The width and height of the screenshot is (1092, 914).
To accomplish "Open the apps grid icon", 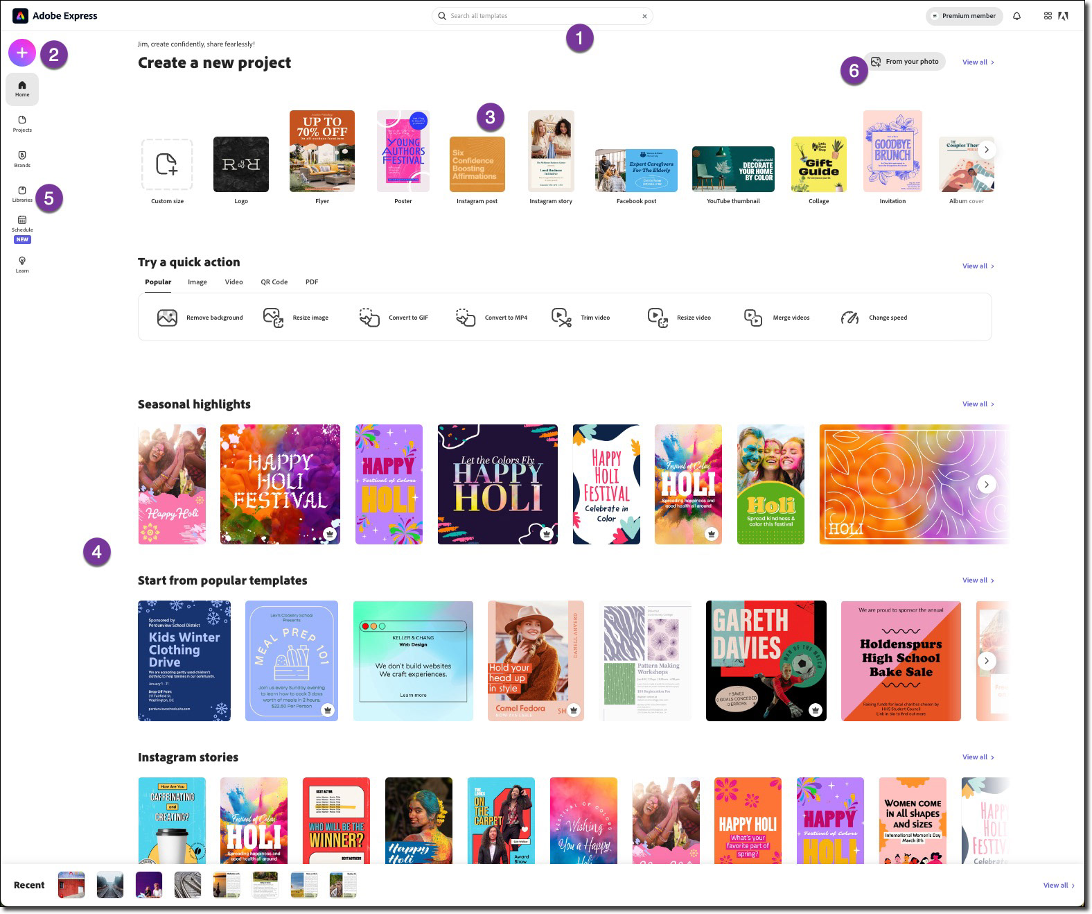I will click(1048, 16).
